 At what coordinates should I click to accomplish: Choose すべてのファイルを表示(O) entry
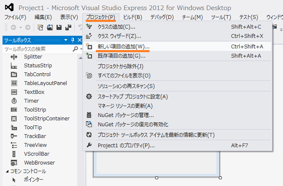coord(177,76)
